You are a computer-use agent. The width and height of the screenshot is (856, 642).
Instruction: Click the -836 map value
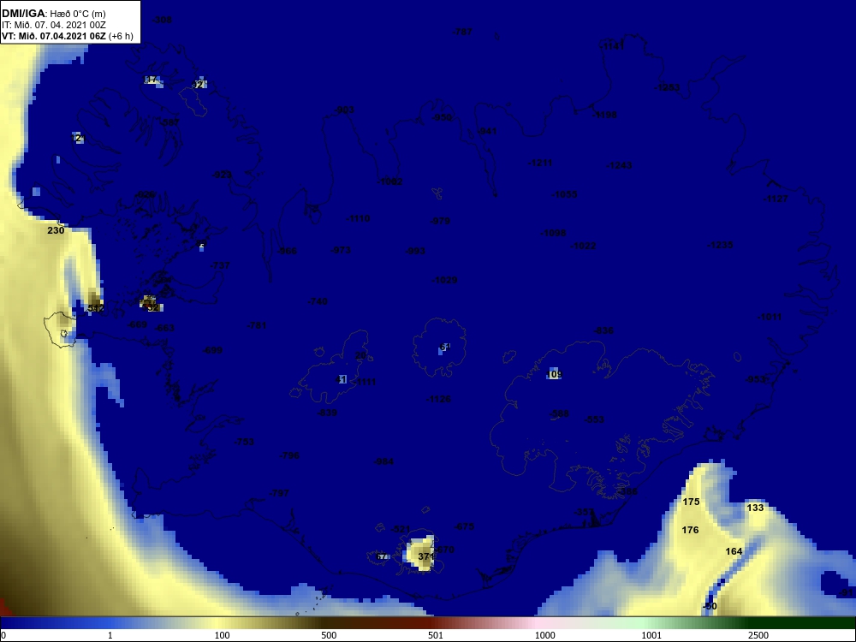tap(603, 330)
